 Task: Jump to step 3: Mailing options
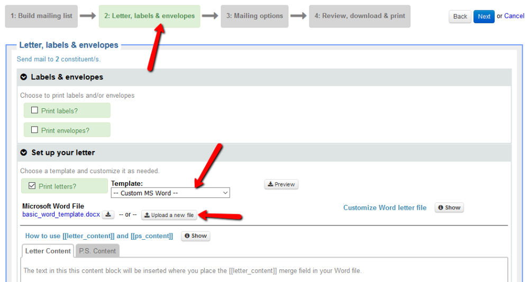[254, 16]
